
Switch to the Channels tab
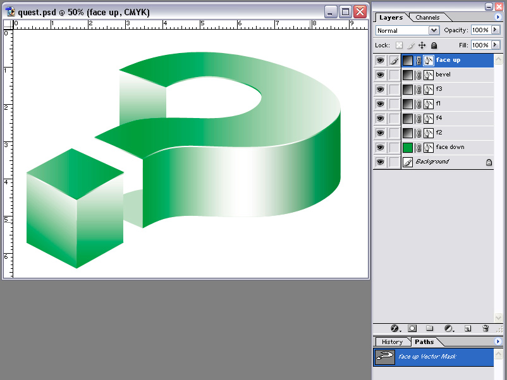click(427, 18)
